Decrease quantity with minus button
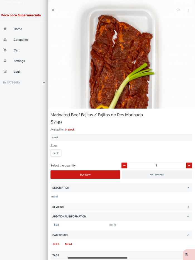 point(124,165)
